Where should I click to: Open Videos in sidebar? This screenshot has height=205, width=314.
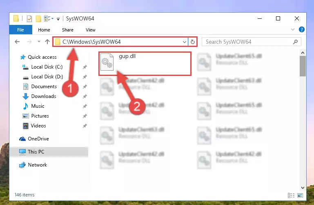[38, 126]
